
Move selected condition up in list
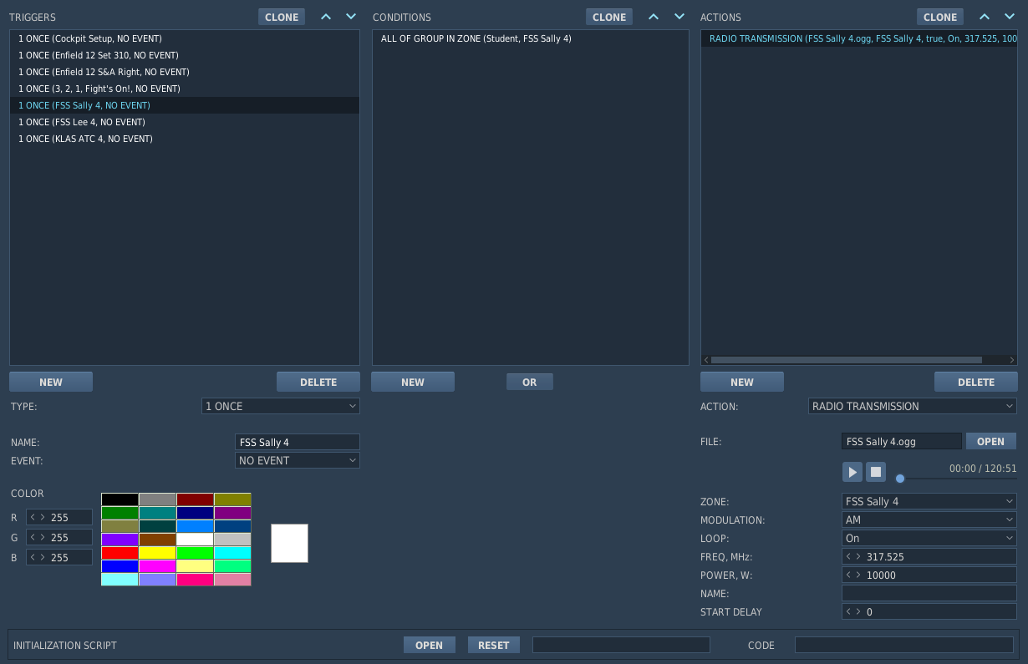coord(654,17)
